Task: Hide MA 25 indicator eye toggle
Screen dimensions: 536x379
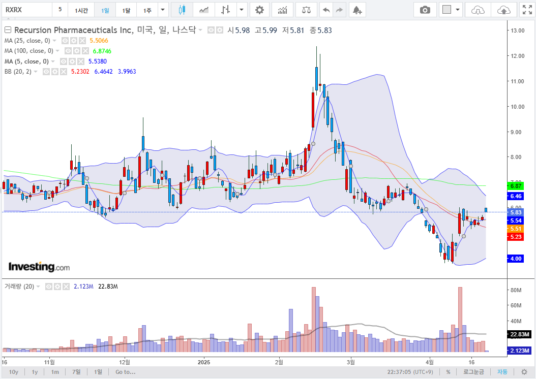Action: (65, 41)
